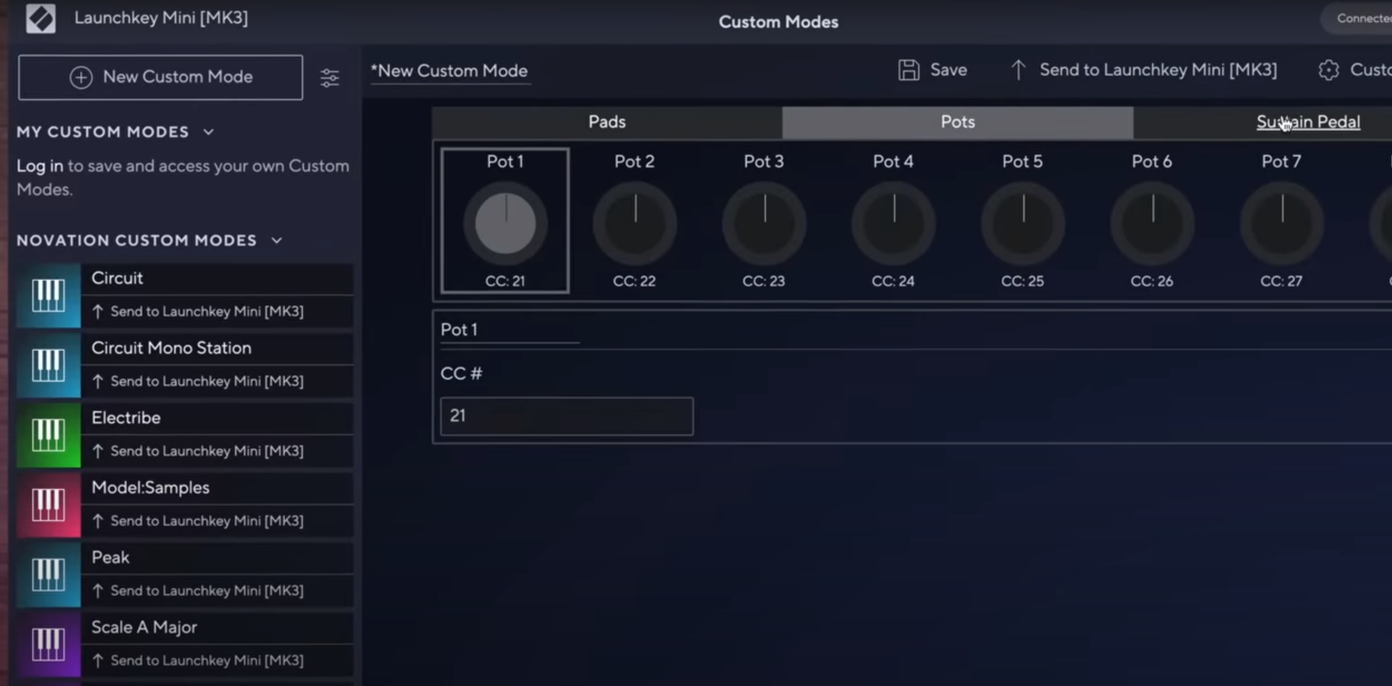Viewport: 1392px width, 686px height.
Task: Select the Pot 5 knob
Action: coord(1023,224)
